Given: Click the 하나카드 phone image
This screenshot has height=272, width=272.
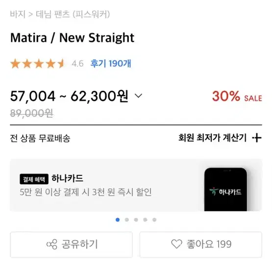Looking at the screenshot, I should point(225,189).
